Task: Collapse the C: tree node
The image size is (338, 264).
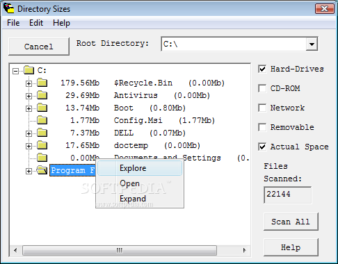Action: (x=15, y=71)
